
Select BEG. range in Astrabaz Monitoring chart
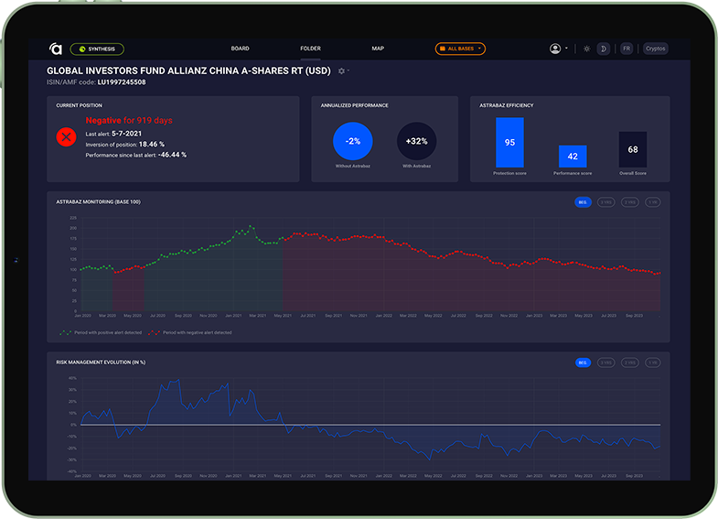[583, 202]
